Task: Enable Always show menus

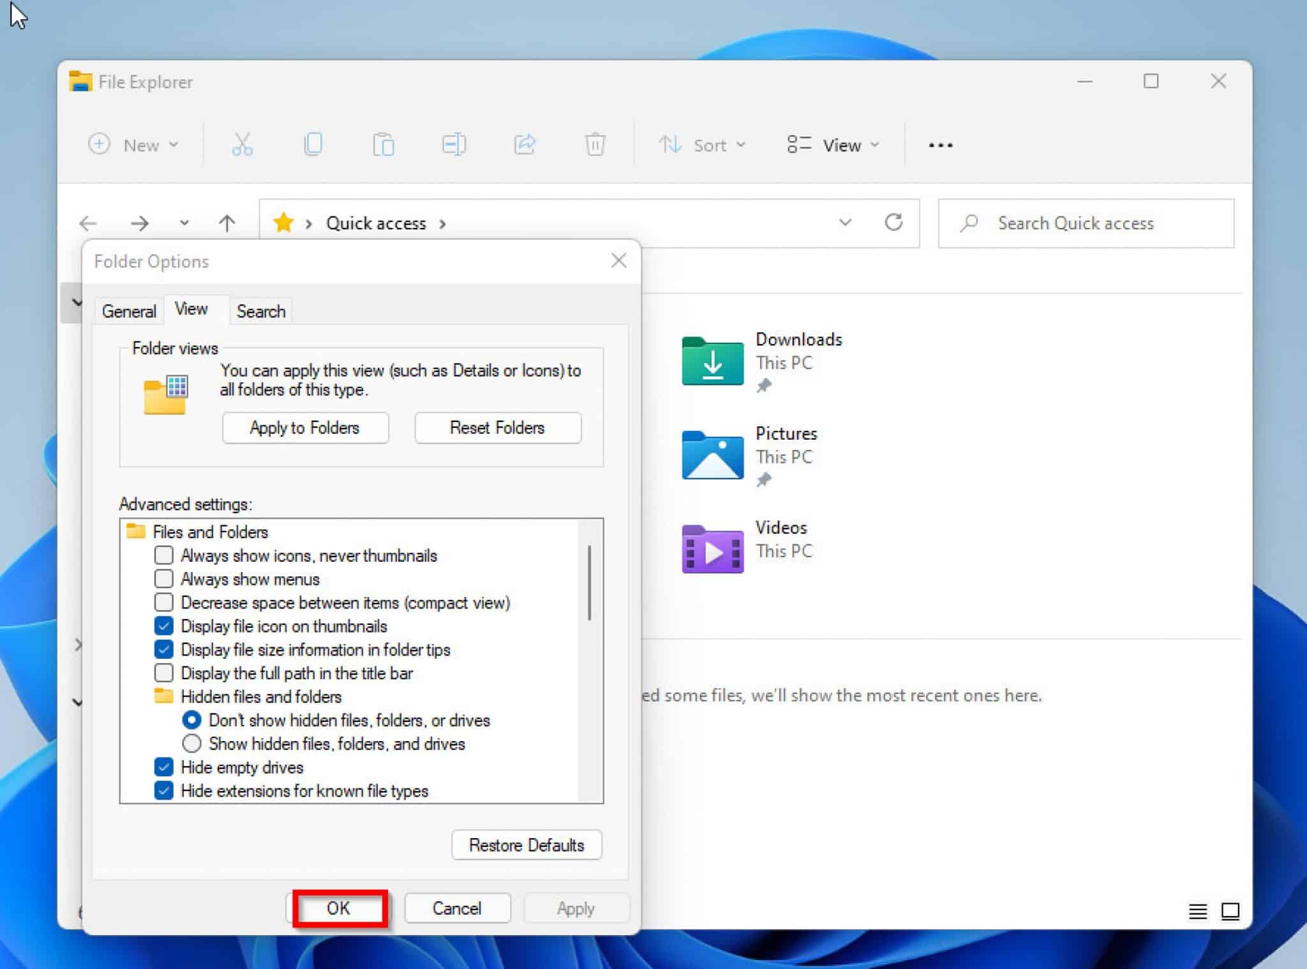Action: pos(164,578)
